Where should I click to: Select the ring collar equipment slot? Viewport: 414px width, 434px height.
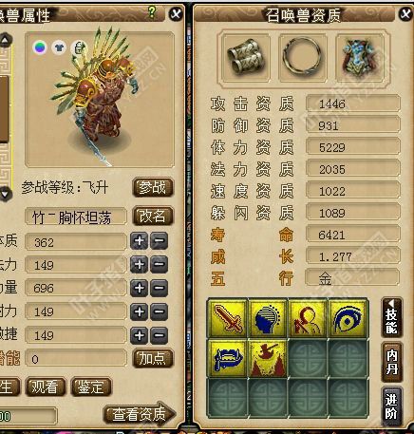[x=303, y=58]
